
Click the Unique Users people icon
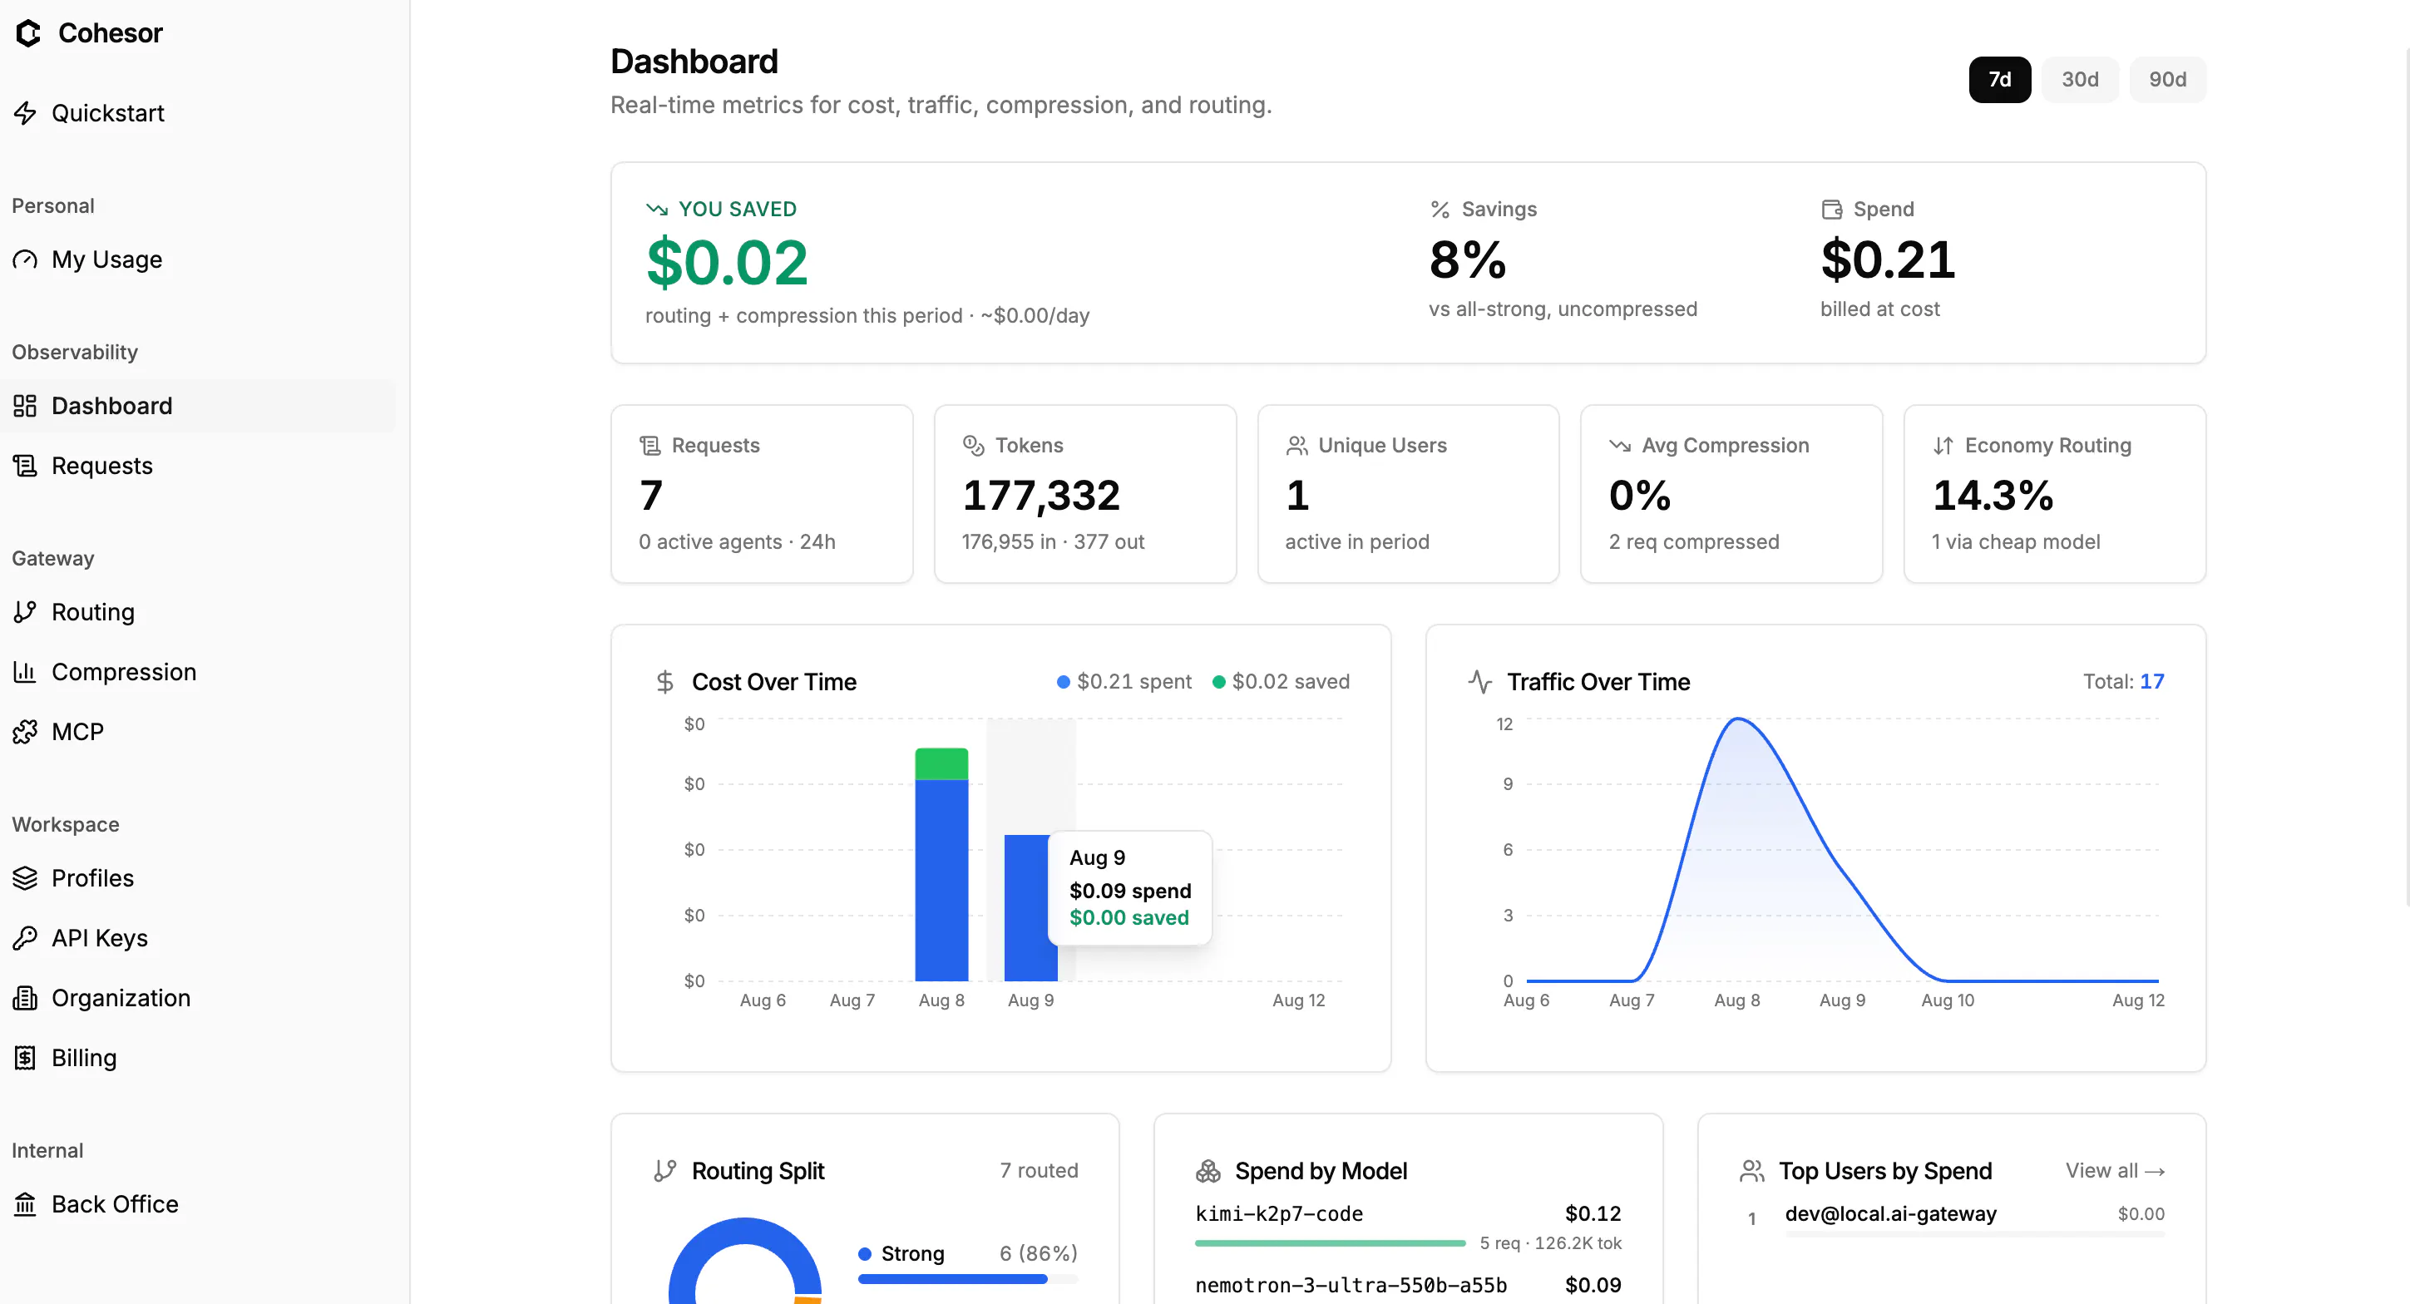1296,445
